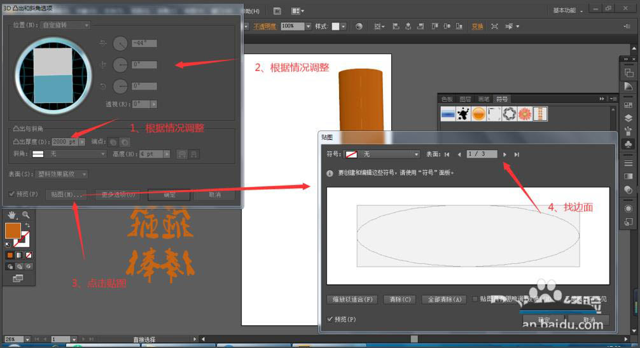Open 帮助(H) menu
640x348 pixels.
251,11
